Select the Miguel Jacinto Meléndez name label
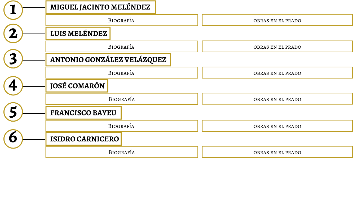The width and height of the screenshot is (362, 203). [100, 7]
